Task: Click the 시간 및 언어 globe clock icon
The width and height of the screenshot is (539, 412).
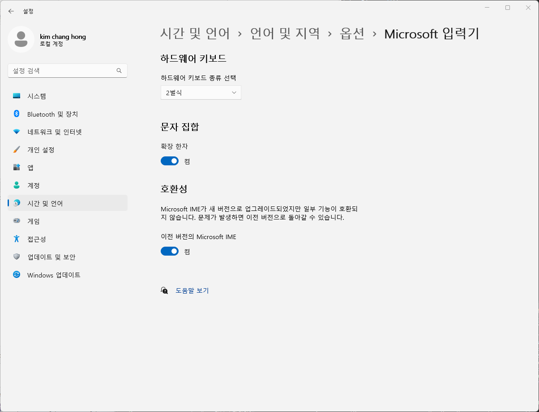Action: [x=17, y=203]
